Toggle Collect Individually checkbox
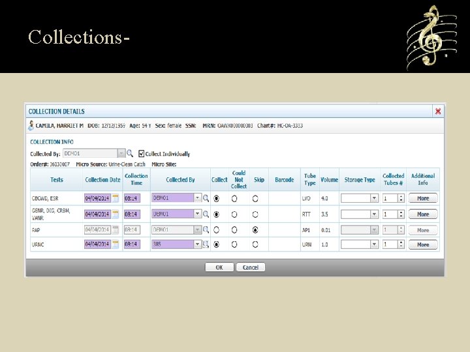 coord(141,154)
